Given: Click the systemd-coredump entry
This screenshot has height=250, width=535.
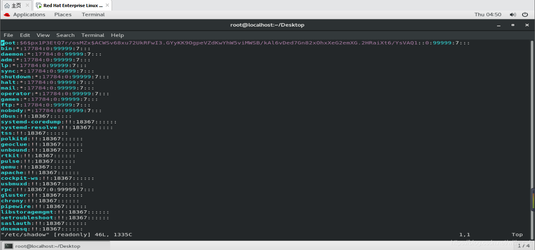Looking at the screenshot, I should coord(59,122).
